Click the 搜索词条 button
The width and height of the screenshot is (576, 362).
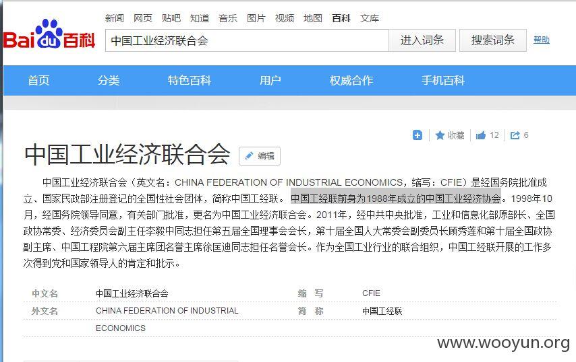(x=492, y=40)
